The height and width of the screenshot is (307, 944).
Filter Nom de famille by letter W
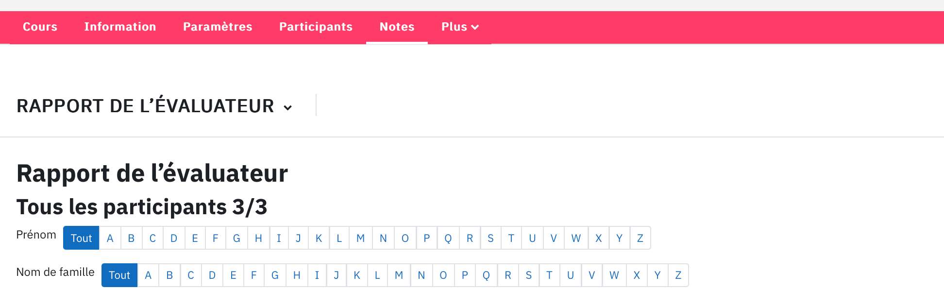[614, 275]
